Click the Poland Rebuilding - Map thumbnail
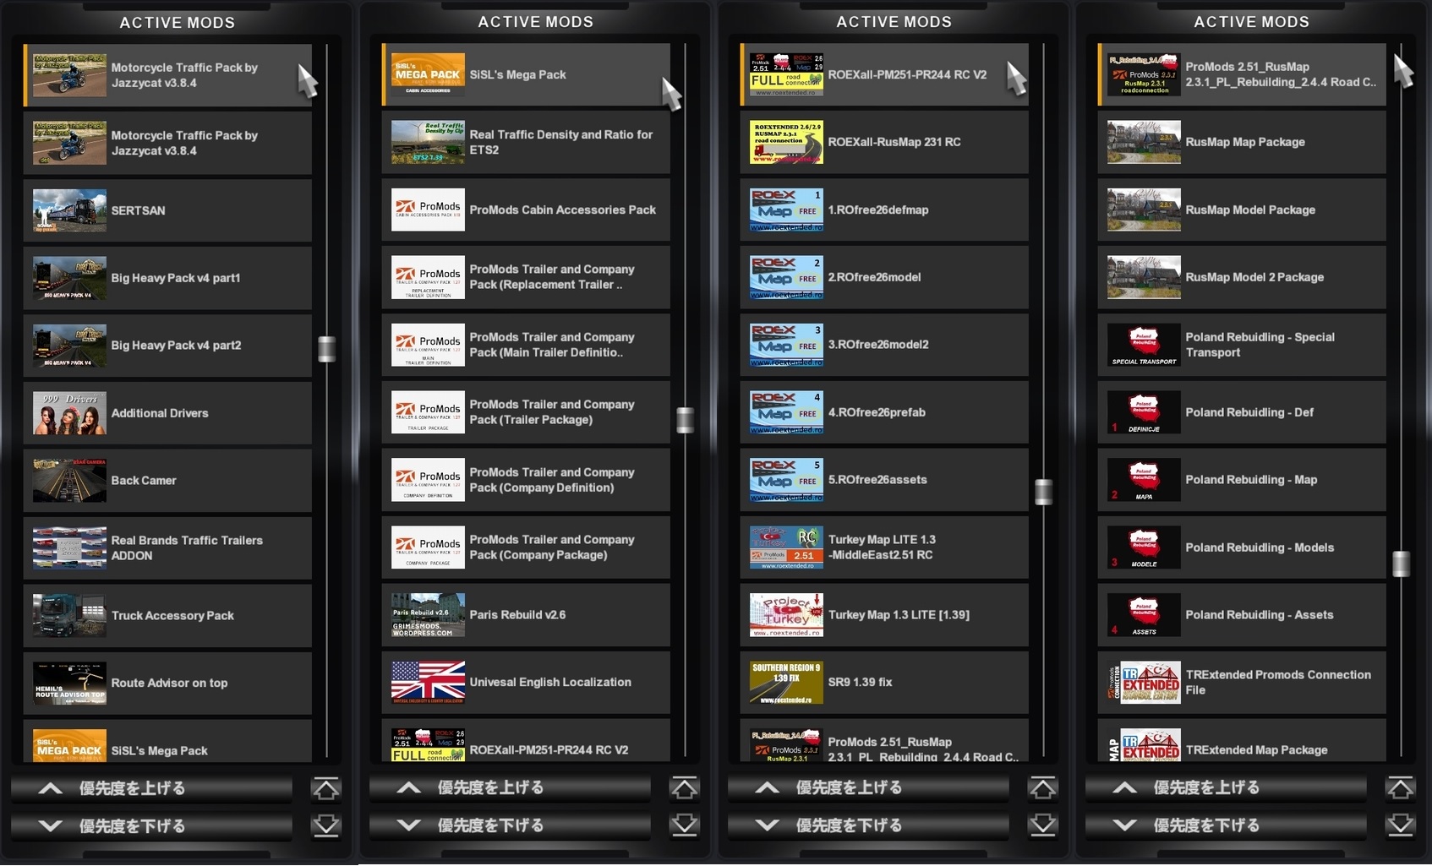The height and width of the screenshot is (866, 1432). (1144, 480)
